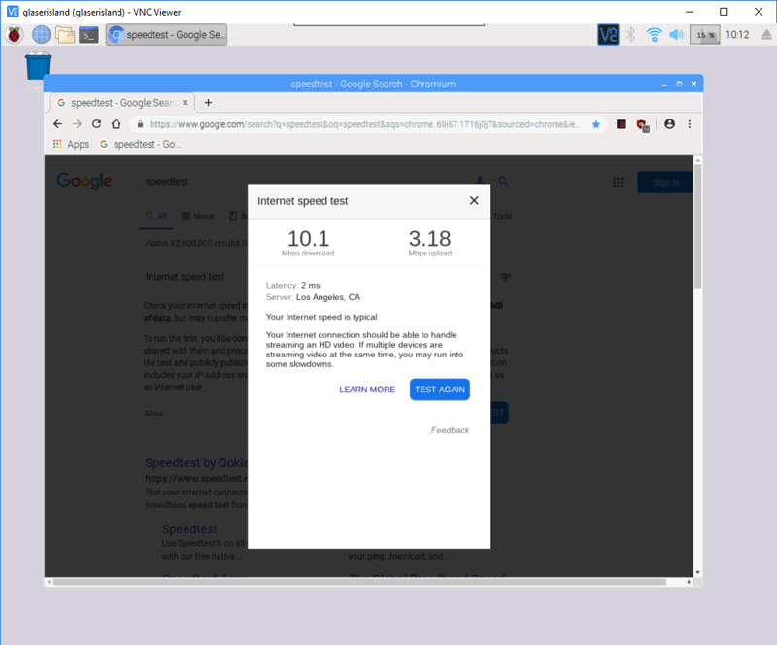Click the voice search microphone icon

point(480,182)
